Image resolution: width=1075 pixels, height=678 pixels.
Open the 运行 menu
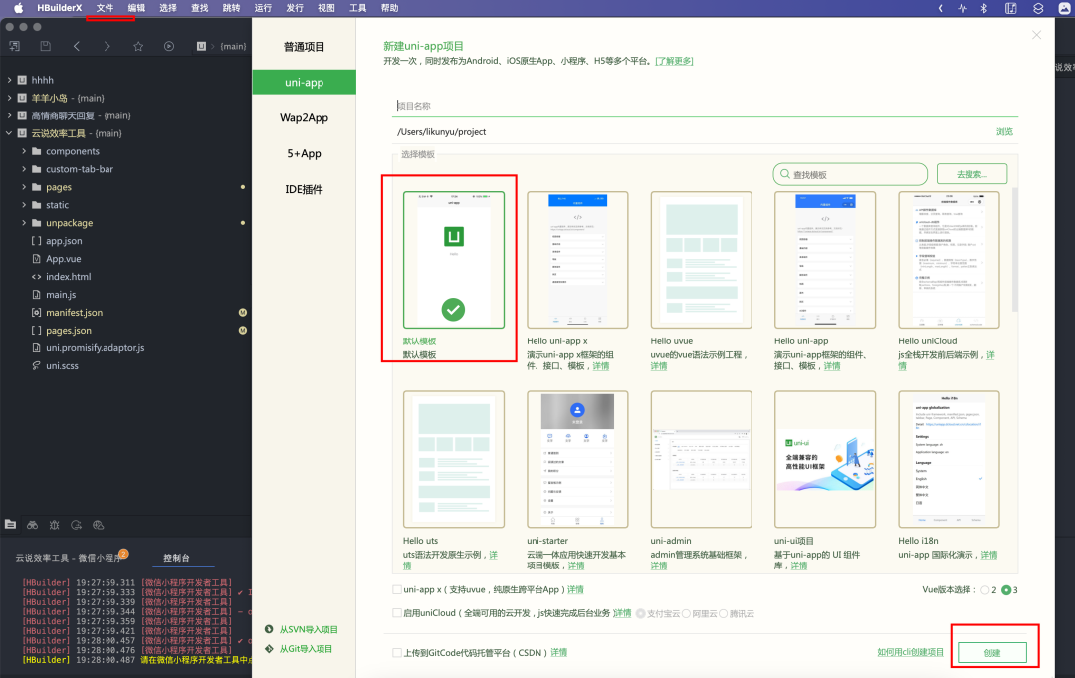coord(263,8)
